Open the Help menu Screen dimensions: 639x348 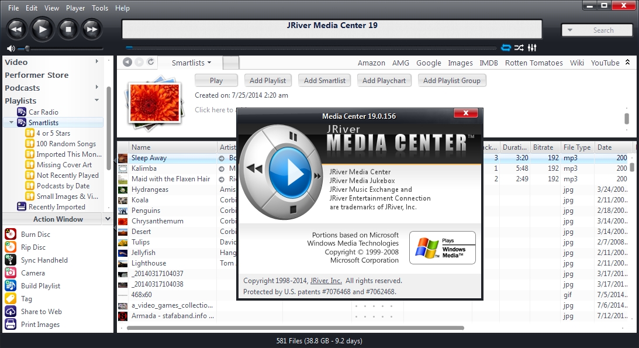click(122, 8)
